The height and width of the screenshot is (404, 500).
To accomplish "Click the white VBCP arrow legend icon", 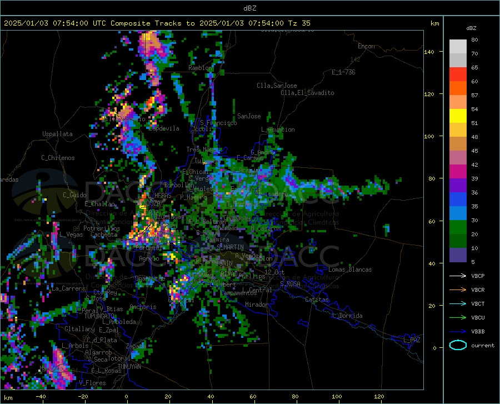I will click(x=458, y=276).
